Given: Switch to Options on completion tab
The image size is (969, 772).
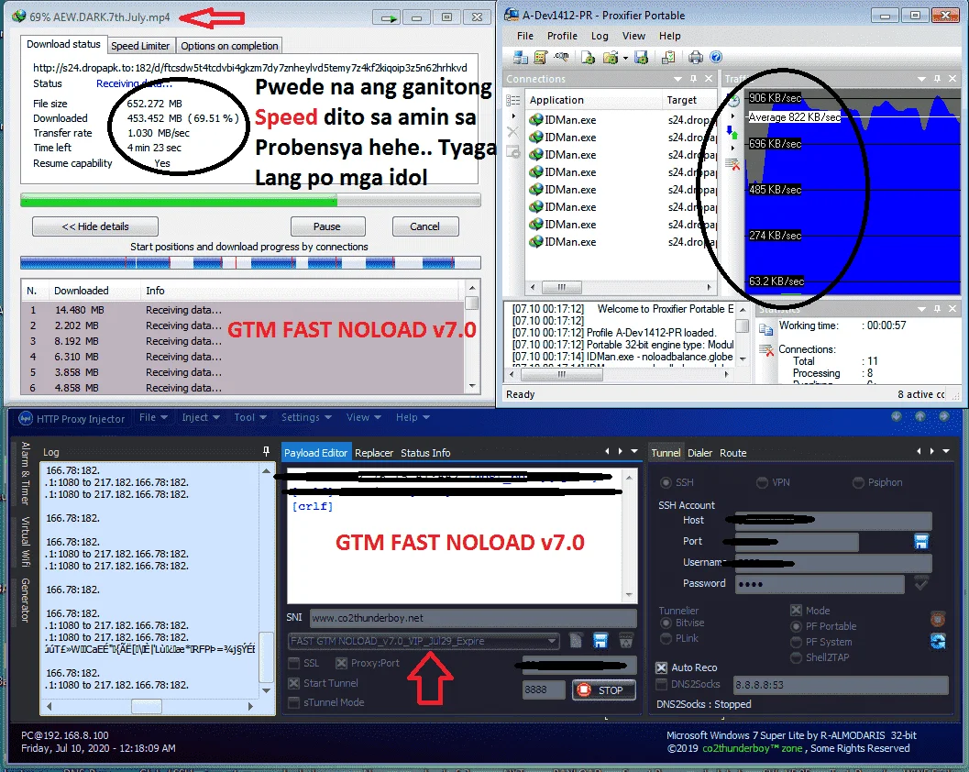Looking at the screenshot, I should [x=229, y=45].
